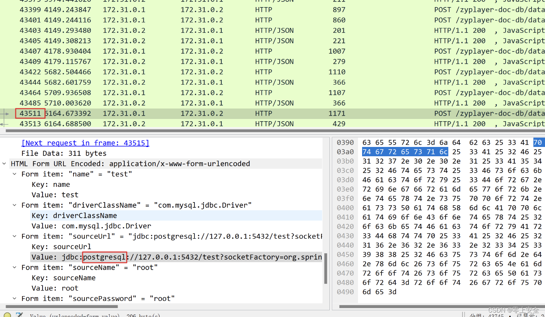The width and height of the screenshot is (545, 317).
Task: Click highlighted bytes 74 67 72 65 in row 03a0
Action: [386, 152]
